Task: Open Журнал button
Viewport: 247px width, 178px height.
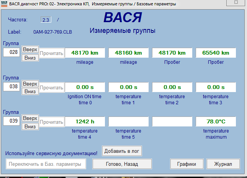Action: tap(223, 164)
